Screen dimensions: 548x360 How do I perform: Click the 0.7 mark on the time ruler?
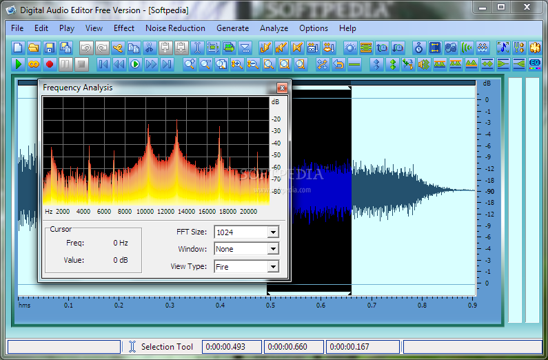[372, 305]
